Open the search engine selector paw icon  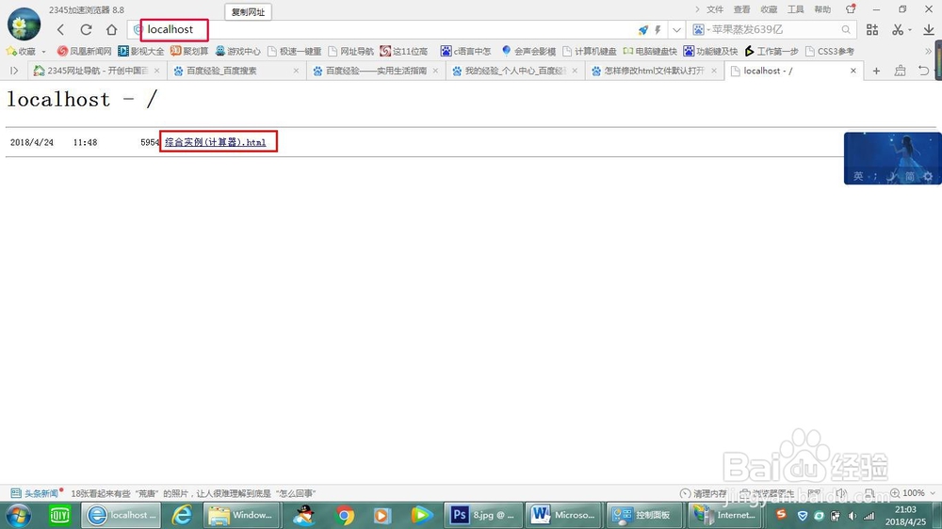pyautogui.click(x=698, y=29)
